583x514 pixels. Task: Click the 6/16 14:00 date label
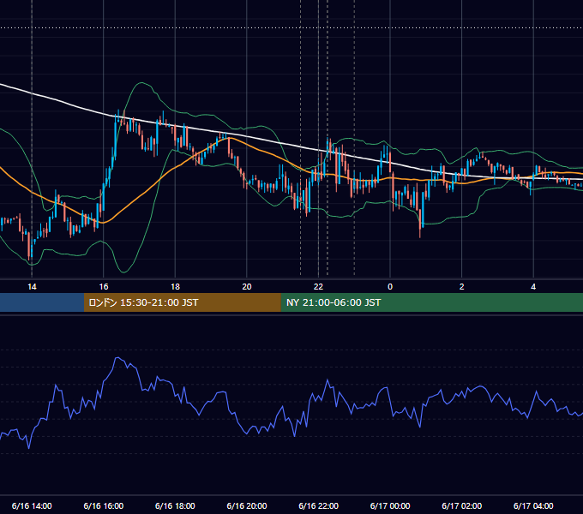[x=32, y=505]
